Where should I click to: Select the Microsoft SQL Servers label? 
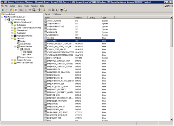[16, 17]
